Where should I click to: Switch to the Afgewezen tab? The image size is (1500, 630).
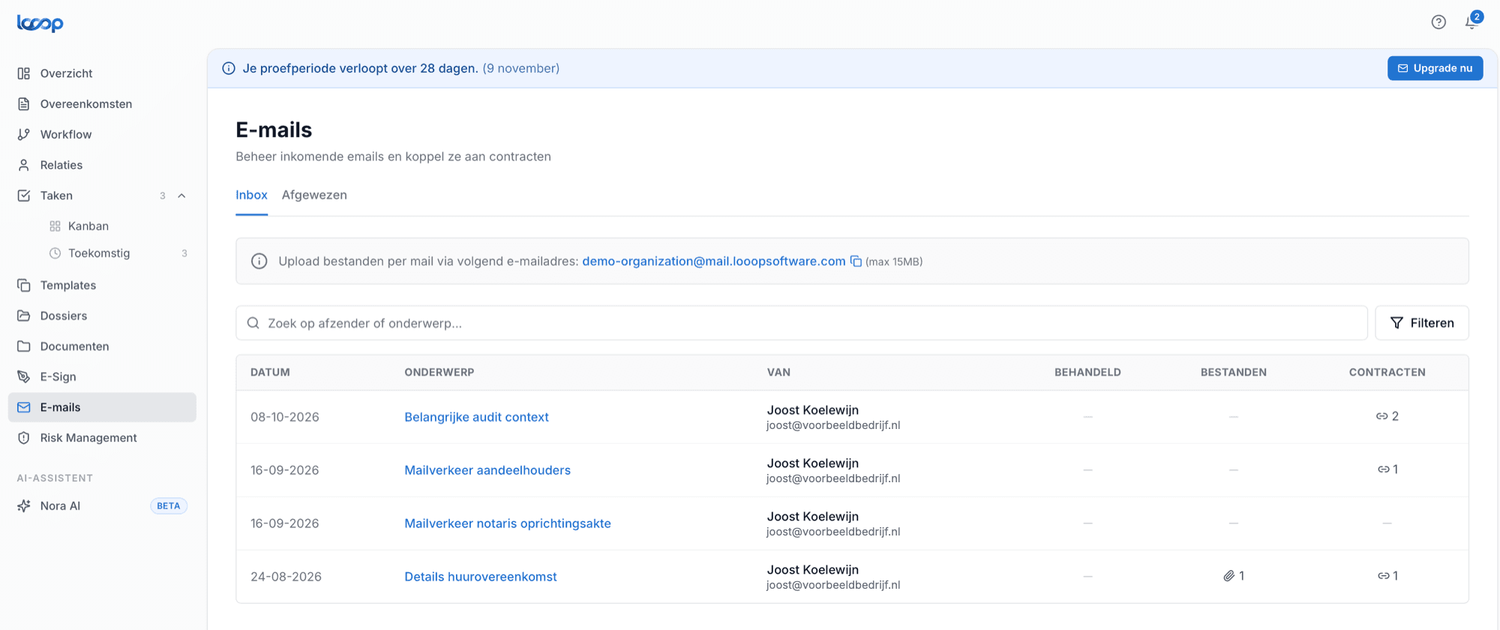(x=314, y=195)
